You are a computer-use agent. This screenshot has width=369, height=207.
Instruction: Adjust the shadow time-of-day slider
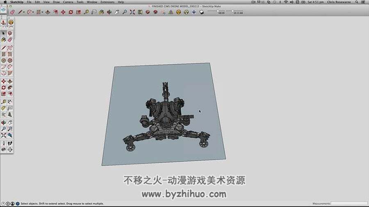[x=232, y=11]
